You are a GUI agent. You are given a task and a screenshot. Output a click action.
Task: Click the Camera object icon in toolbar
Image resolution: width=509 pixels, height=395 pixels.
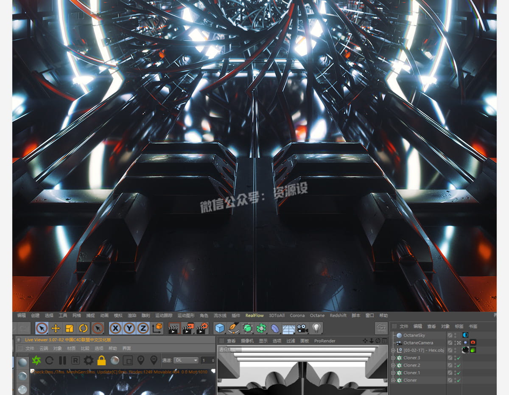[302, 328]
